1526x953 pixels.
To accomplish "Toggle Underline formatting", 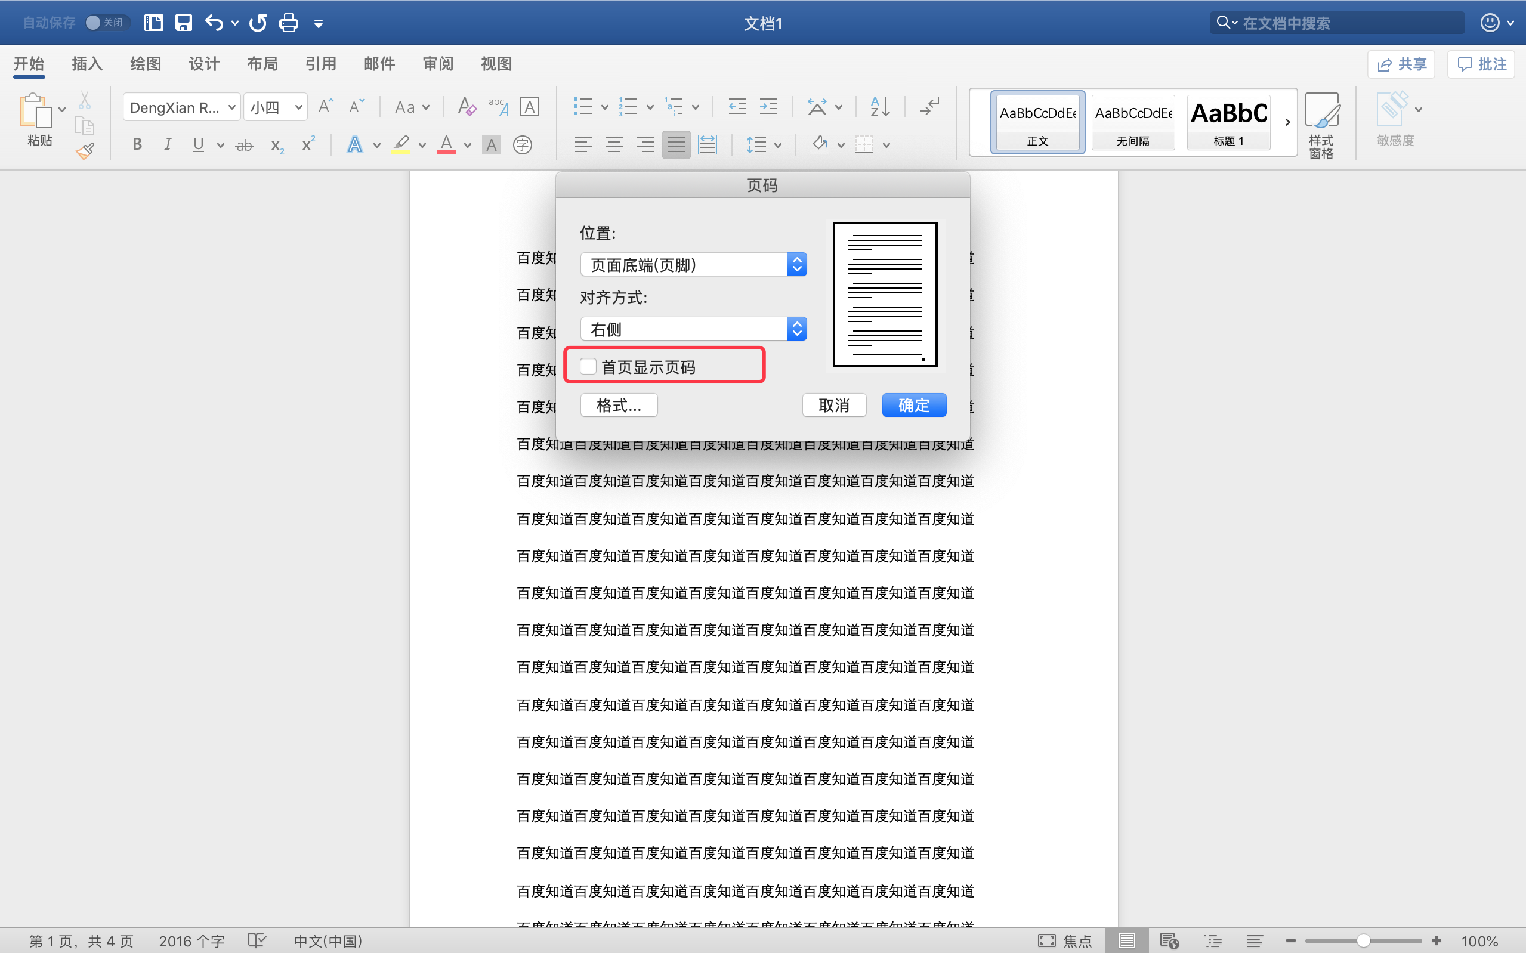I will [198, 145].
